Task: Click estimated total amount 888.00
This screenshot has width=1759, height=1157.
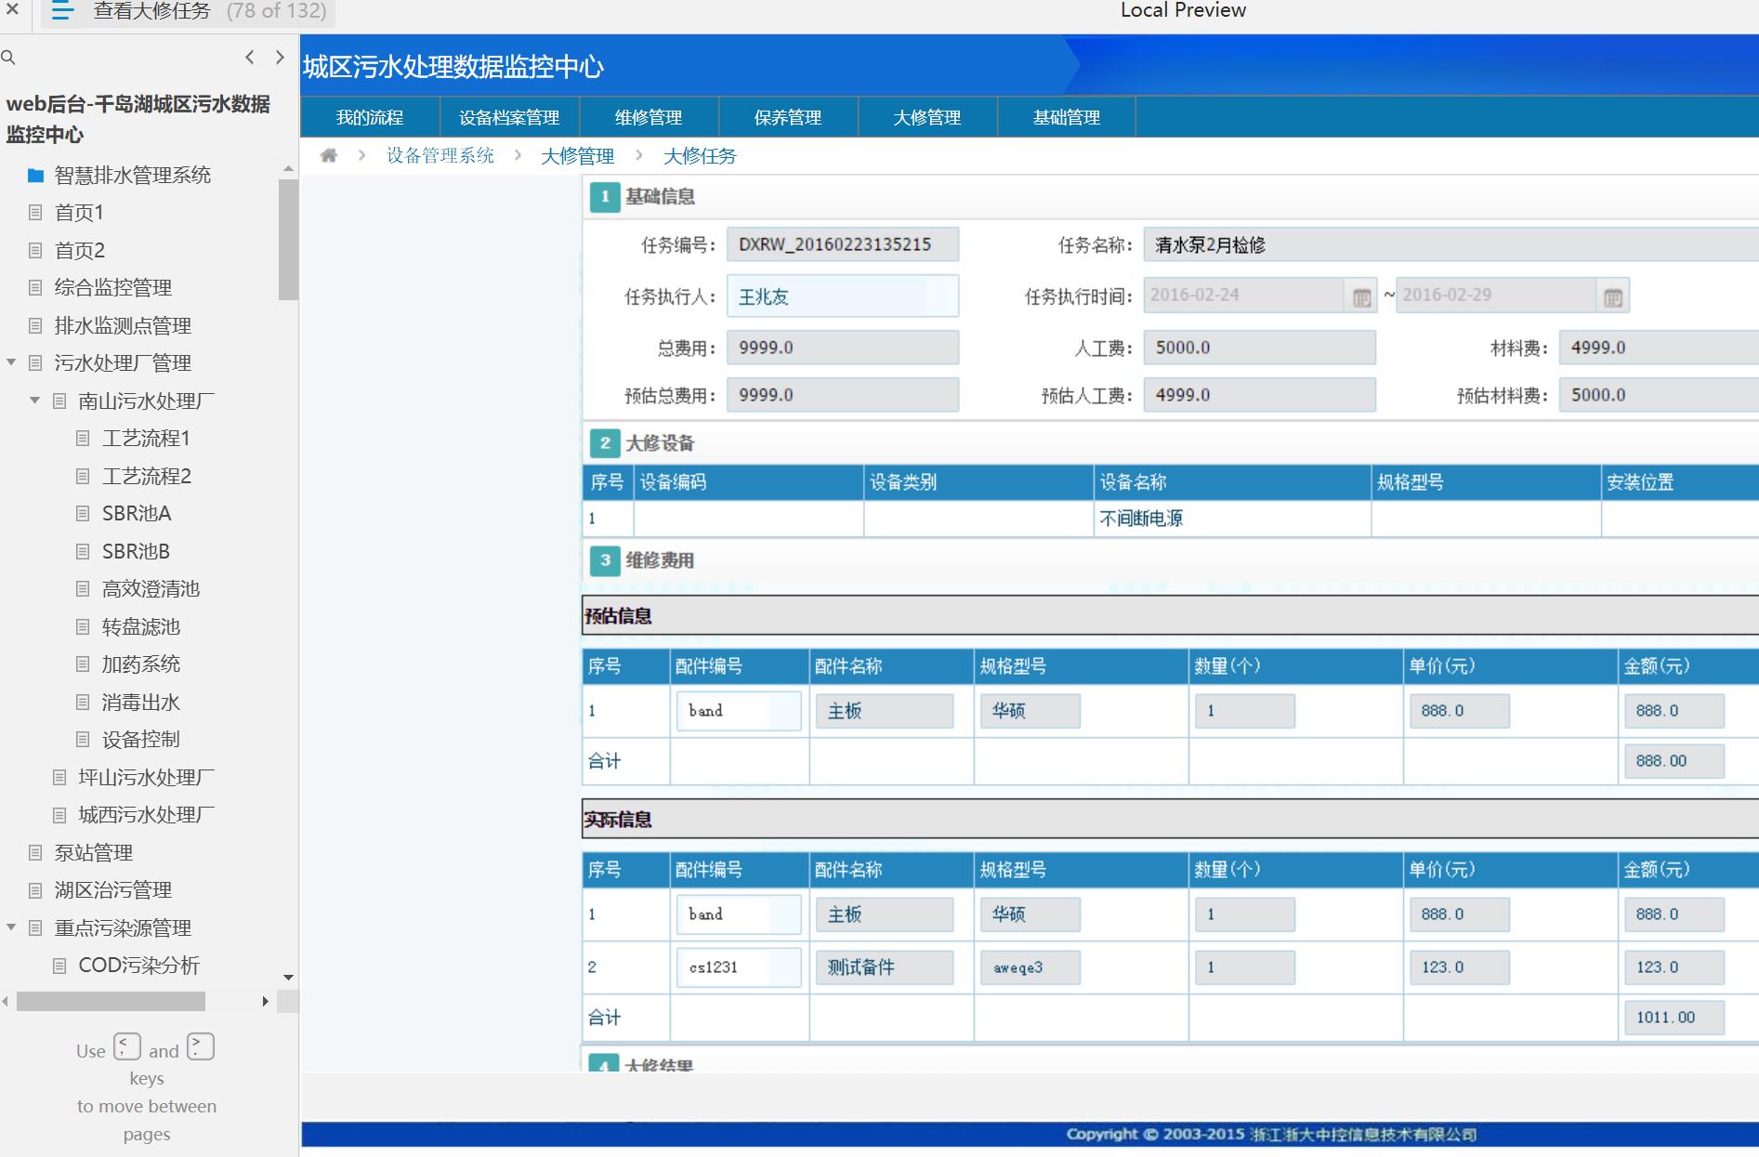Action: 1674,761
